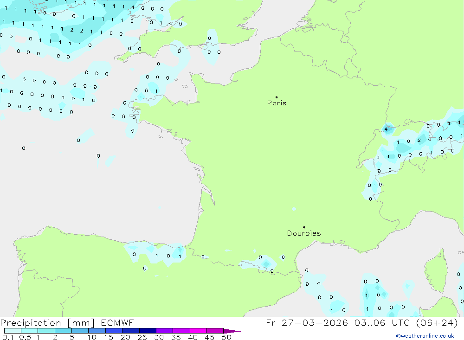Viewport: 464px width, 340px height.
Task: Click the Dourbies city label
Action: 304,233
